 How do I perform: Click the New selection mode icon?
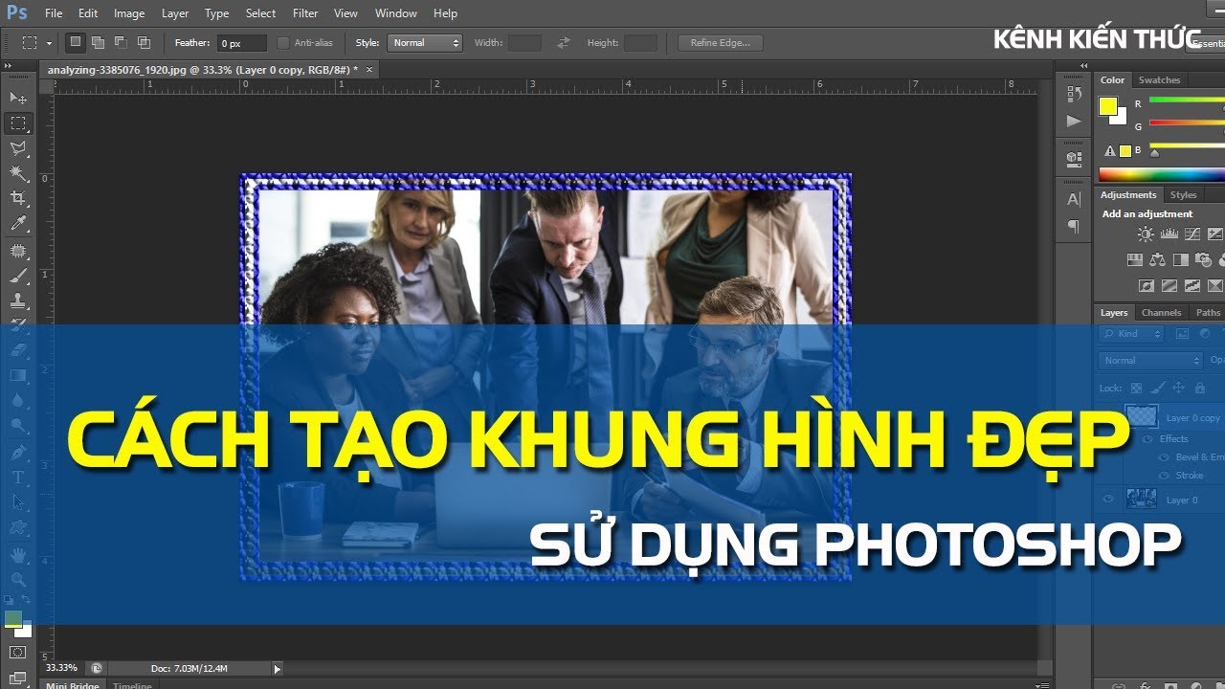click(x=76, y=42)
